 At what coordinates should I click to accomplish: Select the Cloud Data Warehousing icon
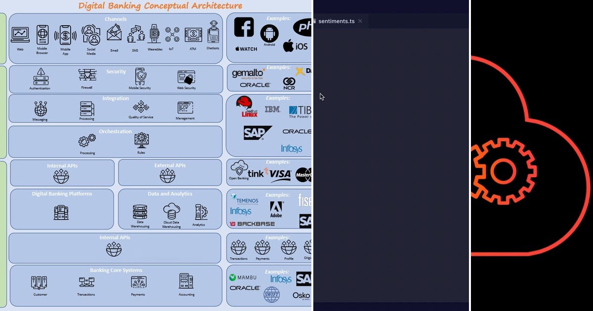pos(171,211)
